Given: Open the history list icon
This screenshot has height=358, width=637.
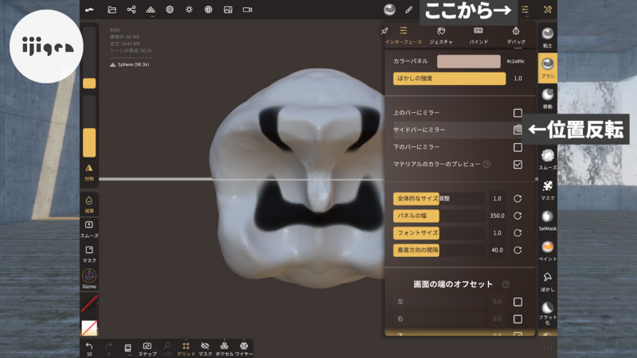Looking at the screenshot, I should [x=127, y=348].
